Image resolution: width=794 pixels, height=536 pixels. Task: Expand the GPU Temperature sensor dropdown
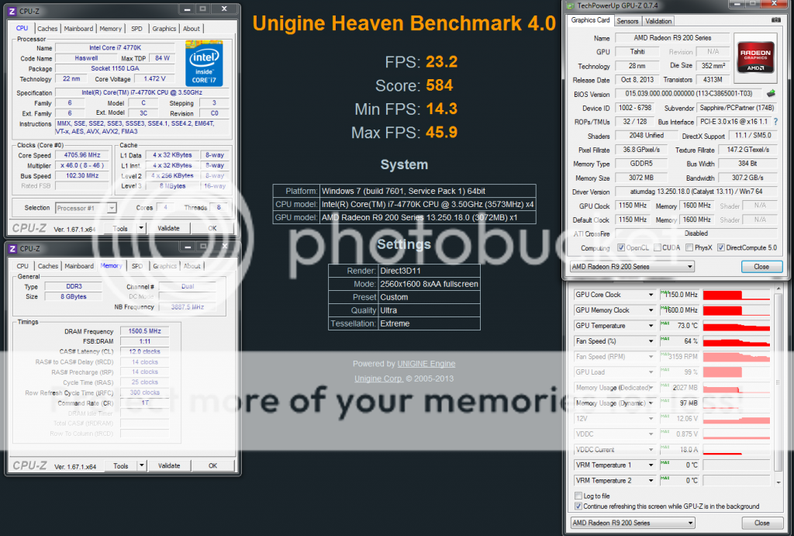(x=651, y=326)
